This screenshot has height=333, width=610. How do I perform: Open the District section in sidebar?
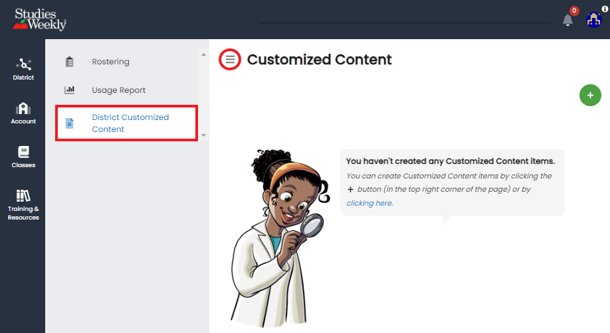pyautogui.click(x=23, y=69)
